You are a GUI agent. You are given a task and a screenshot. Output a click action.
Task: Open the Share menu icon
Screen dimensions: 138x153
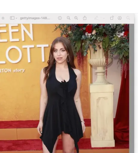[x=85, y=18]
